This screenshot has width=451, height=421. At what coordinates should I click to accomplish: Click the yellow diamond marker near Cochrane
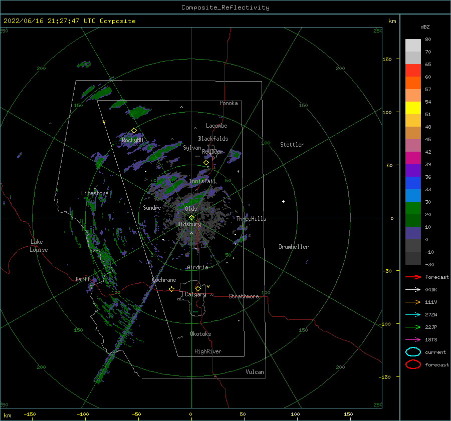pyautogui.click(x=172, y=289)
